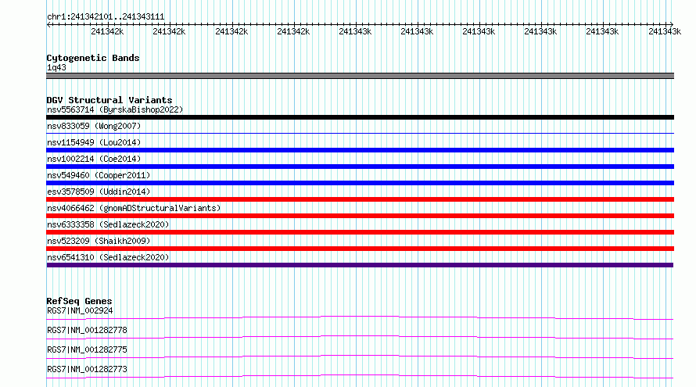Viewport: 696px width, 387px height.
Task: Click the blue nsv1154949 variant bar
Action: (x=360, y=150)
